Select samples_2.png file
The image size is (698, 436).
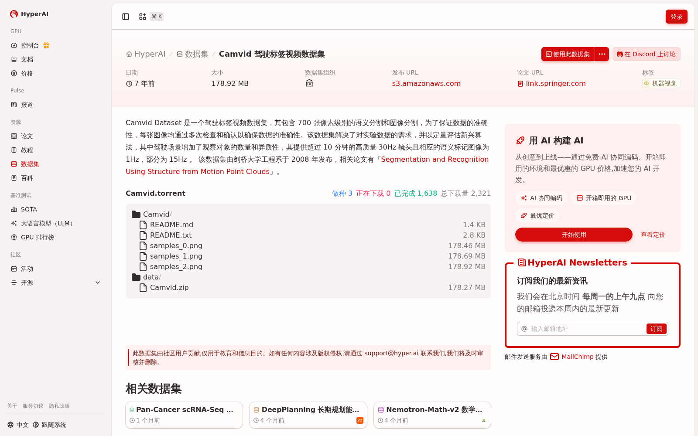point(308,266)
